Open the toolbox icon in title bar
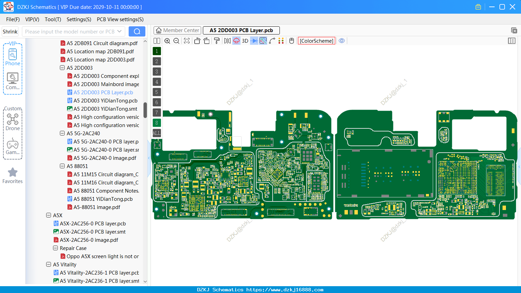 (x=478, y=7)
